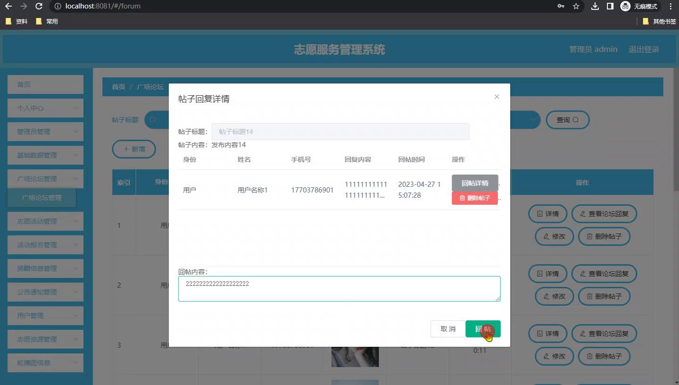Image resolution: width=679 pixels, height=385 pixels.
Task: Click 删除帖子 button in row 3
Action: [604, 356]
